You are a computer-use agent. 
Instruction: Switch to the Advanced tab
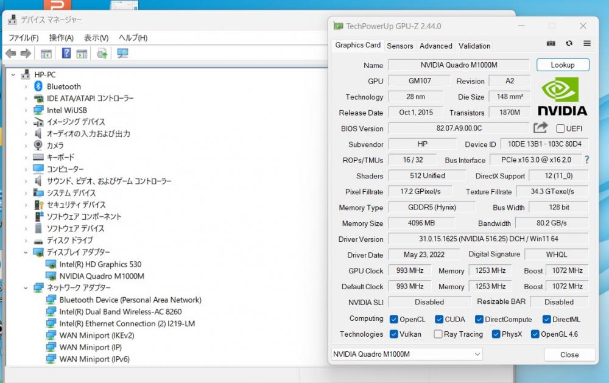pyautogui.click(x=436, y=46)
